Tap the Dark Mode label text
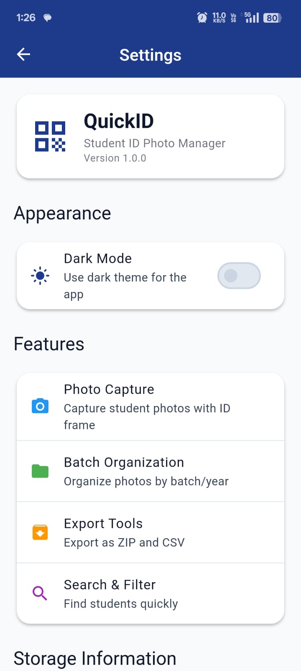Screen dimensions: 301x671 click(x=98, y=258)
